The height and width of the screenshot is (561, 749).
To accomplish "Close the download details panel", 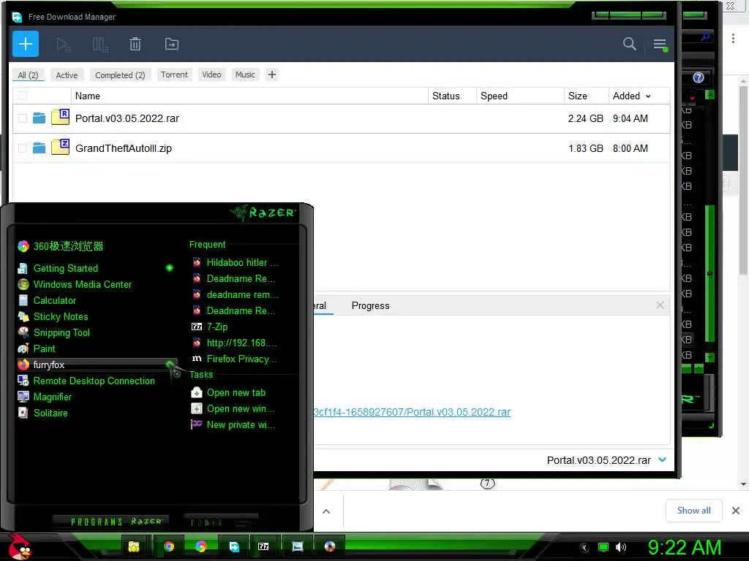I will (x=660, y=305).
